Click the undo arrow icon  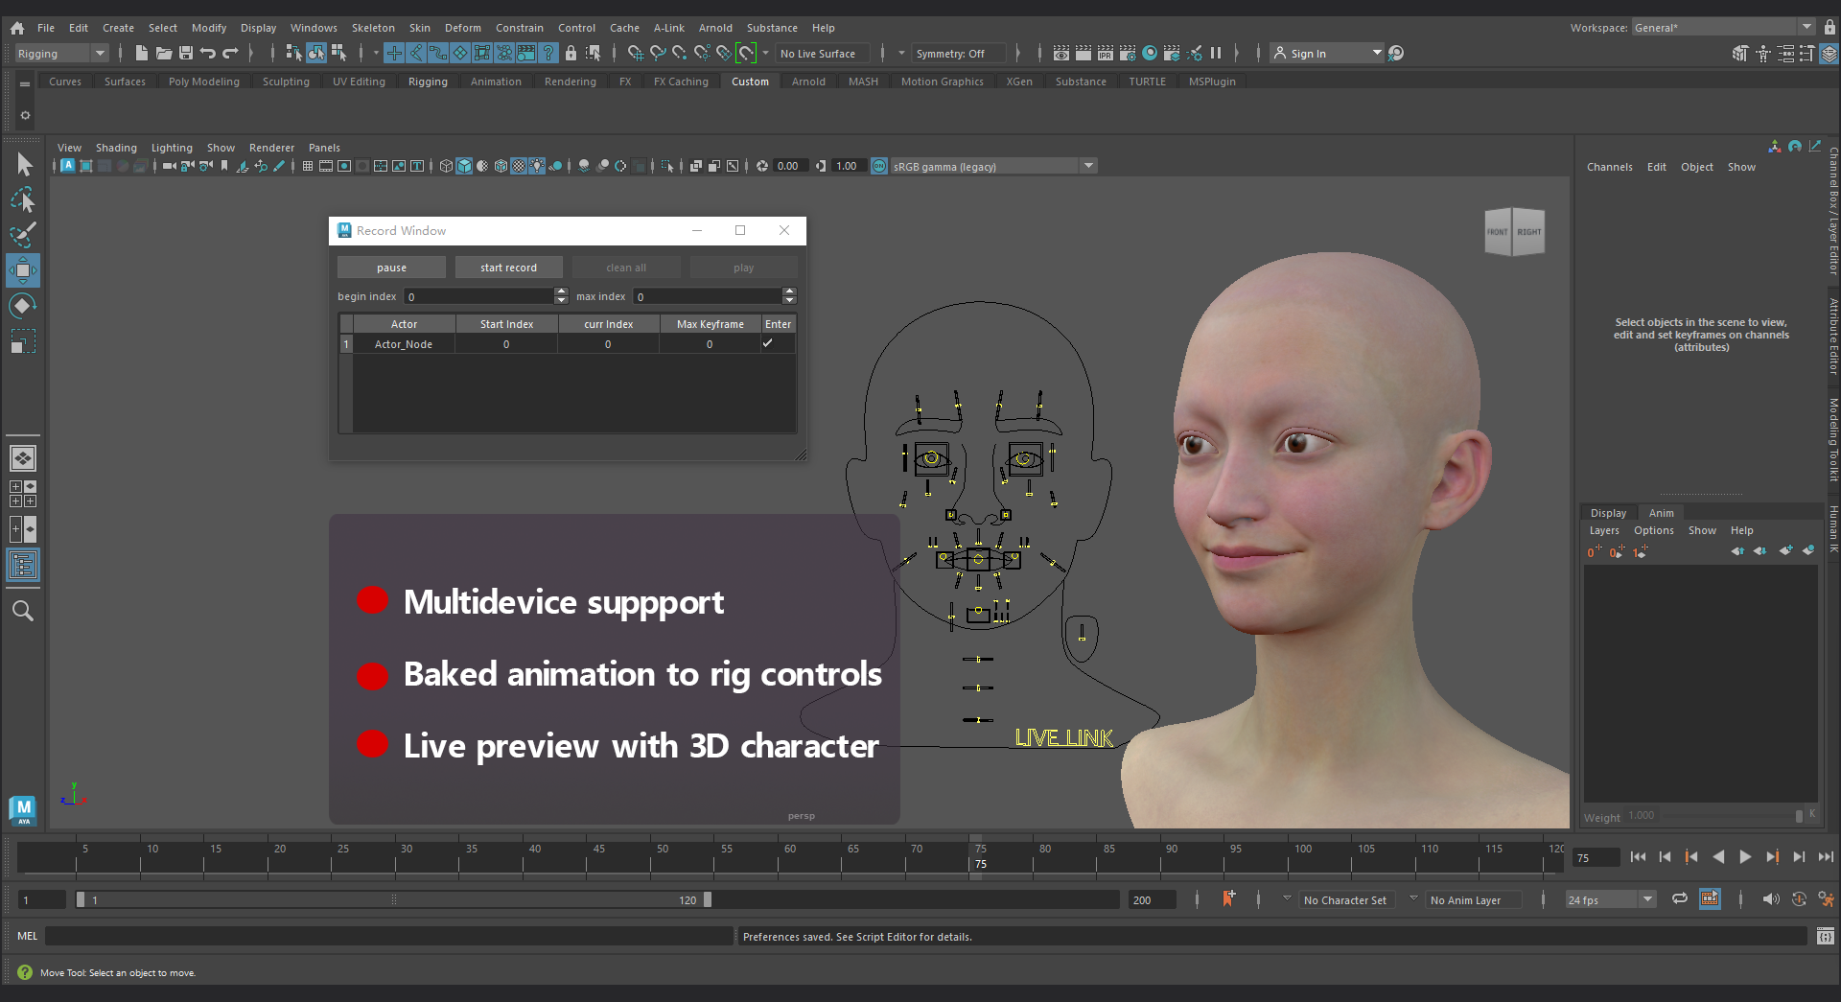[x=208, y=54]
